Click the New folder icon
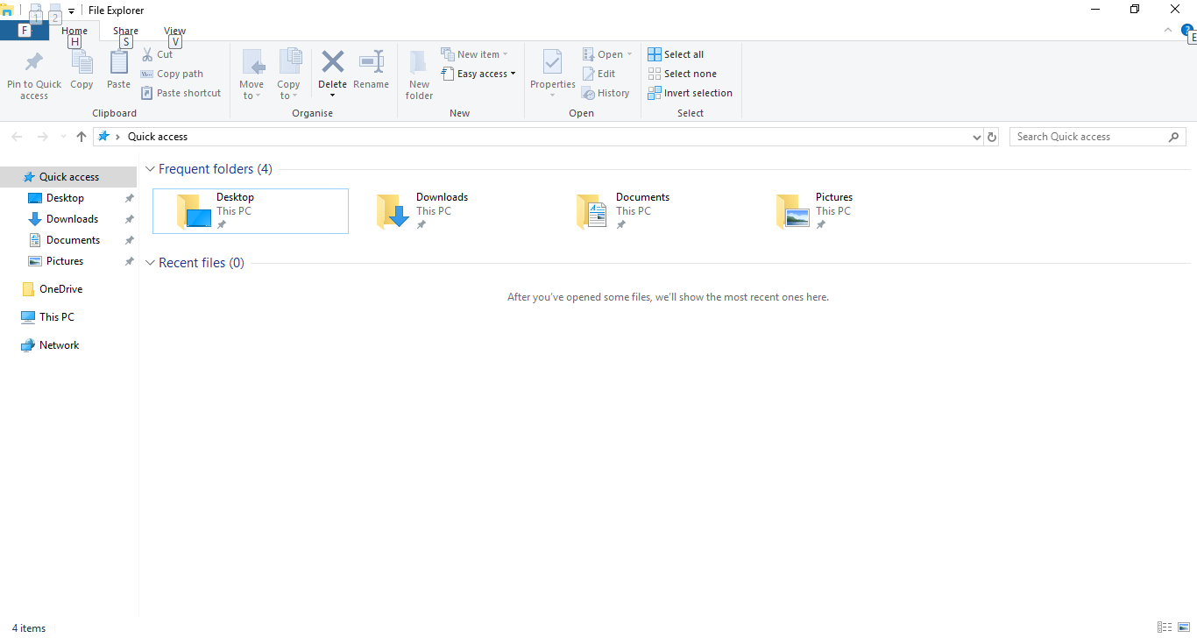1197x638 pixels. pos(419,63)
